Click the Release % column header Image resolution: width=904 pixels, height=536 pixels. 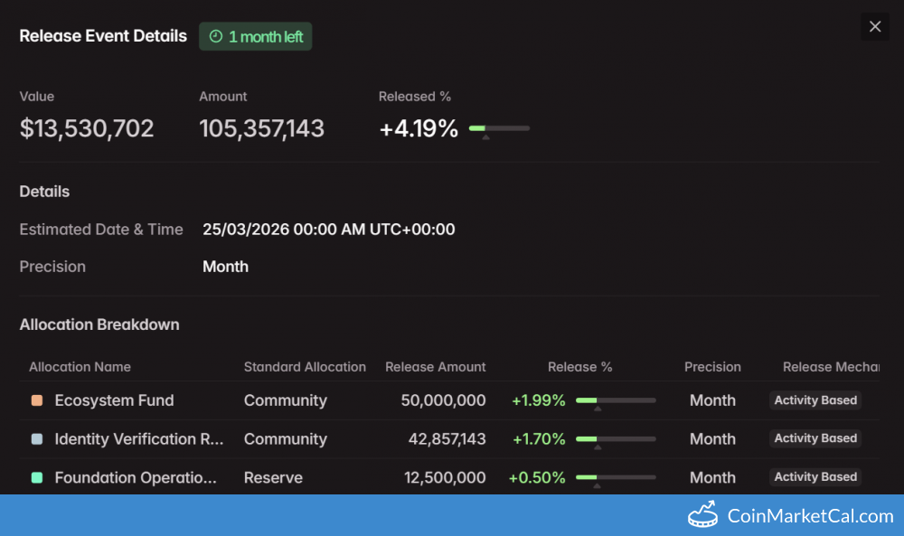pyautogui.click(x=579, y=367)
